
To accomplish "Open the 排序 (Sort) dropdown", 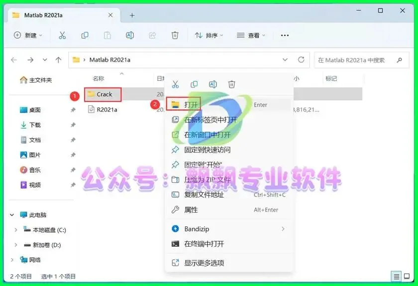I will pos(209,35).
